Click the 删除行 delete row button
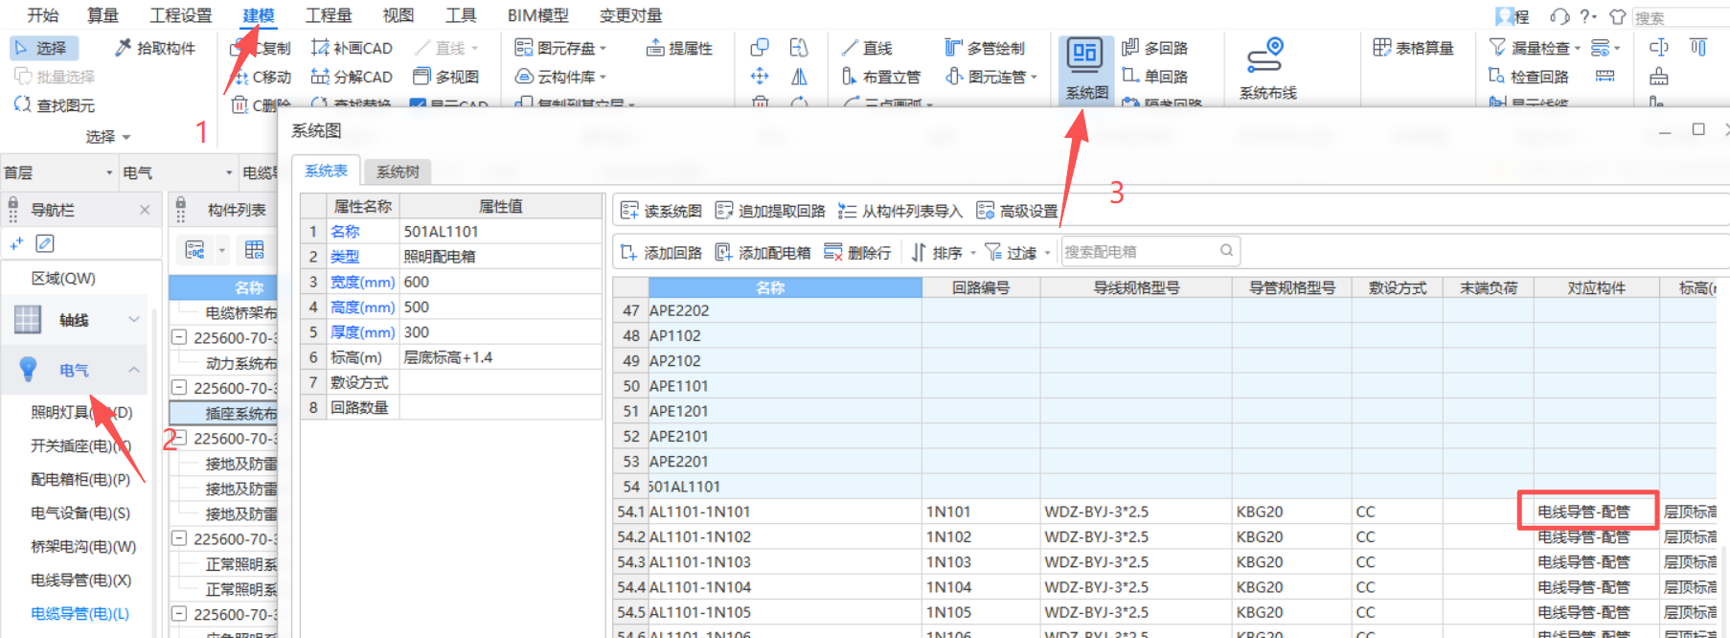Image resolution: width=1730 pixels, height=638 pixels. 857,253
